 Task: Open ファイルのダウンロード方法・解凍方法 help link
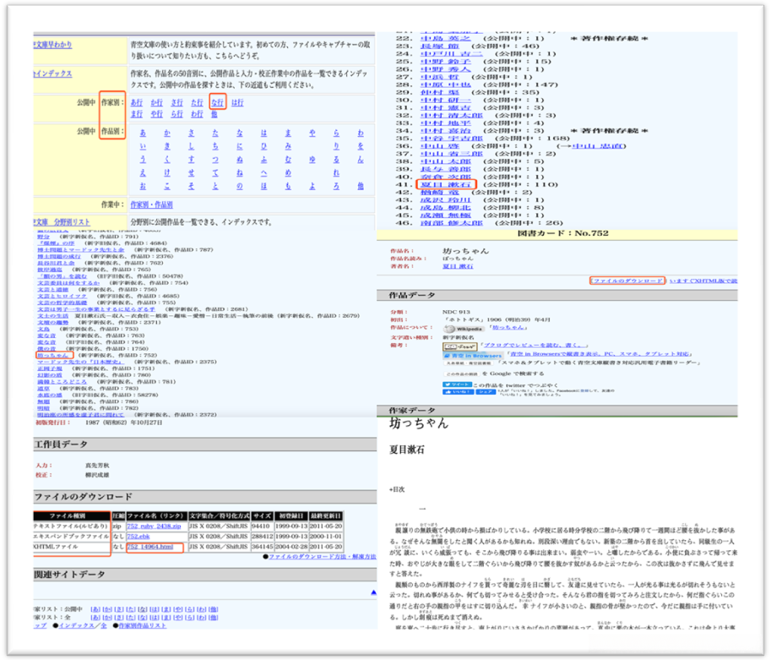pyautogui.click(x=322, y=557)
